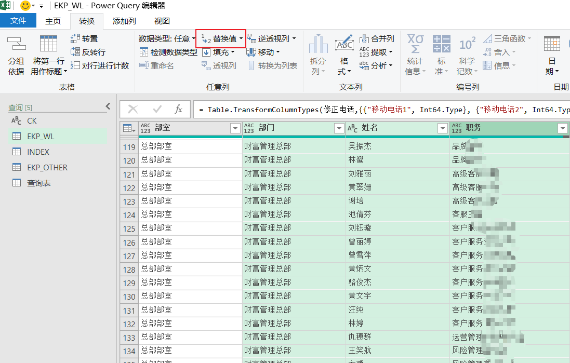Click Reverse Rows (反转行)
The image size is (570, 363).
coord(88,52)
